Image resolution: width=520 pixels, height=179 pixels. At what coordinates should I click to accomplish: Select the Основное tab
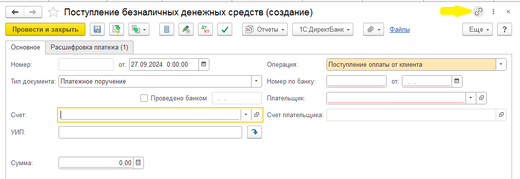(25, 47)
